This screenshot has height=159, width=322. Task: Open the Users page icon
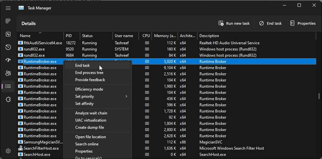point(8,73)
